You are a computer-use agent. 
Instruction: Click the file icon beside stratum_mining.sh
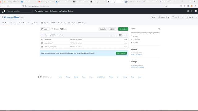[42, 47]
